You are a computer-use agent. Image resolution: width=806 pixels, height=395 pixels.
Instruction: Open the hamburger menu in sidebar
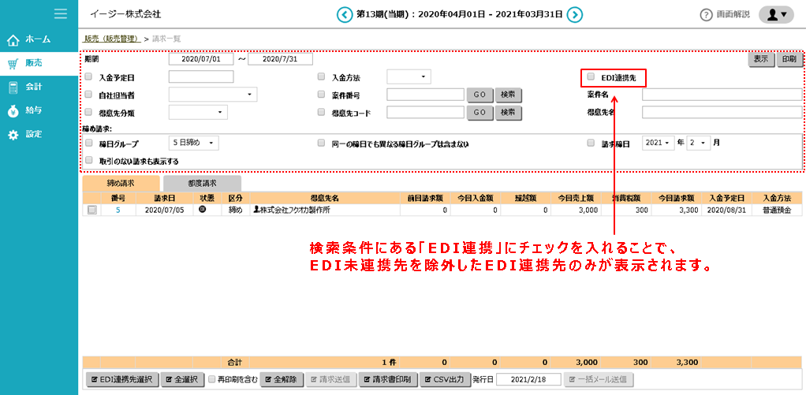(x=60, y=13)
